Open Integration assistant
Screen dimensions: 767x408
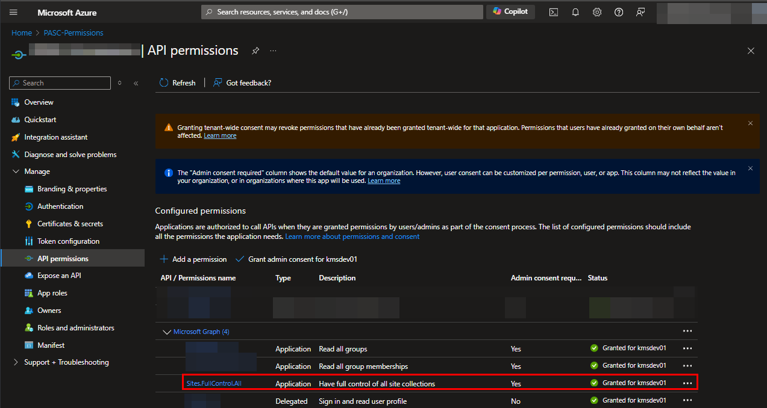click(x=56, y=137)
